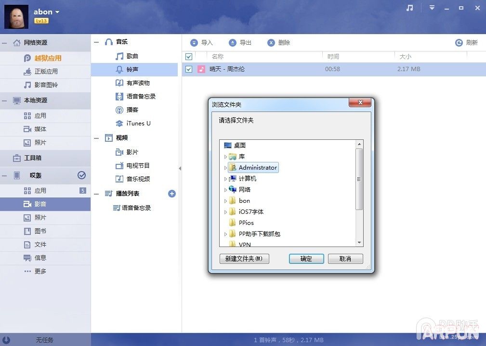Image resolution: width=486 pixels, height=346 pixels.
Task: Click the 确定 confirm button
Action: [x=306, y=259]
